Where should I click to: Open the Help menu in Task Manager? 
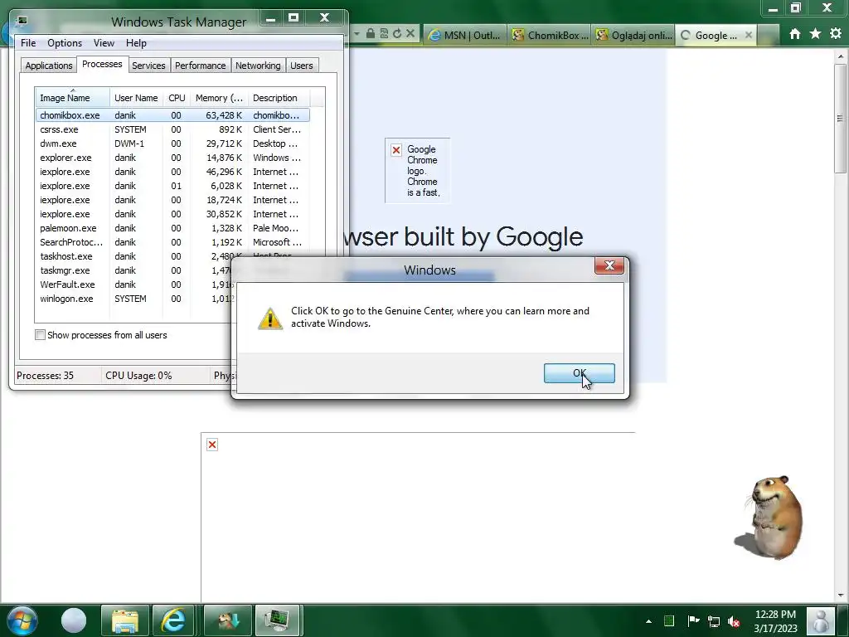136,43
